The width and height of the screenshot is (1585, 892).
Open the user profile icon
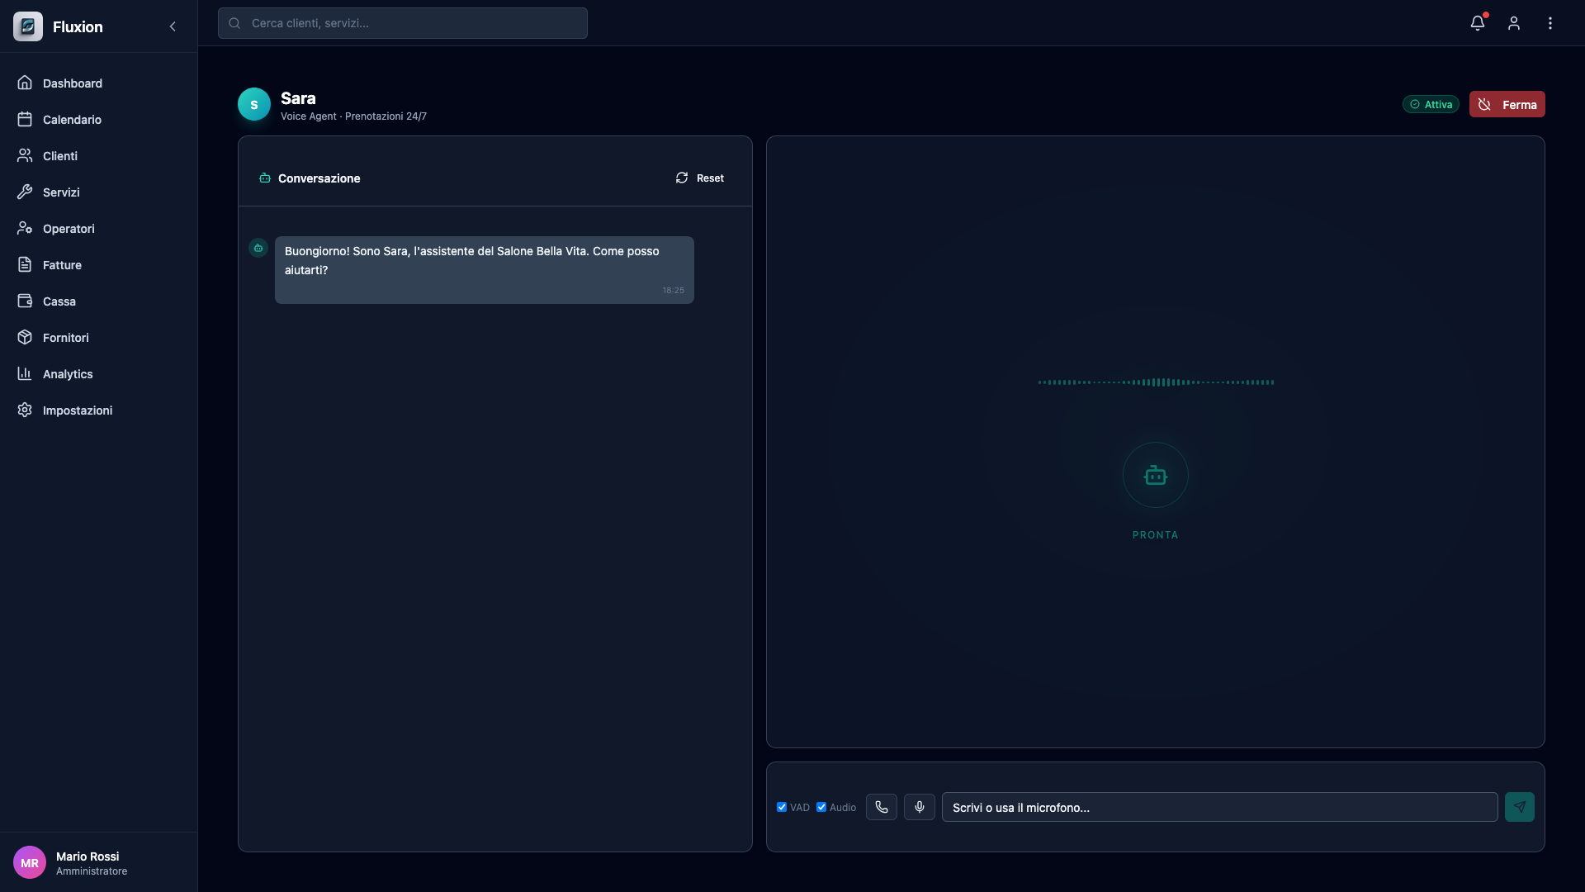(x=1513, y=23)
